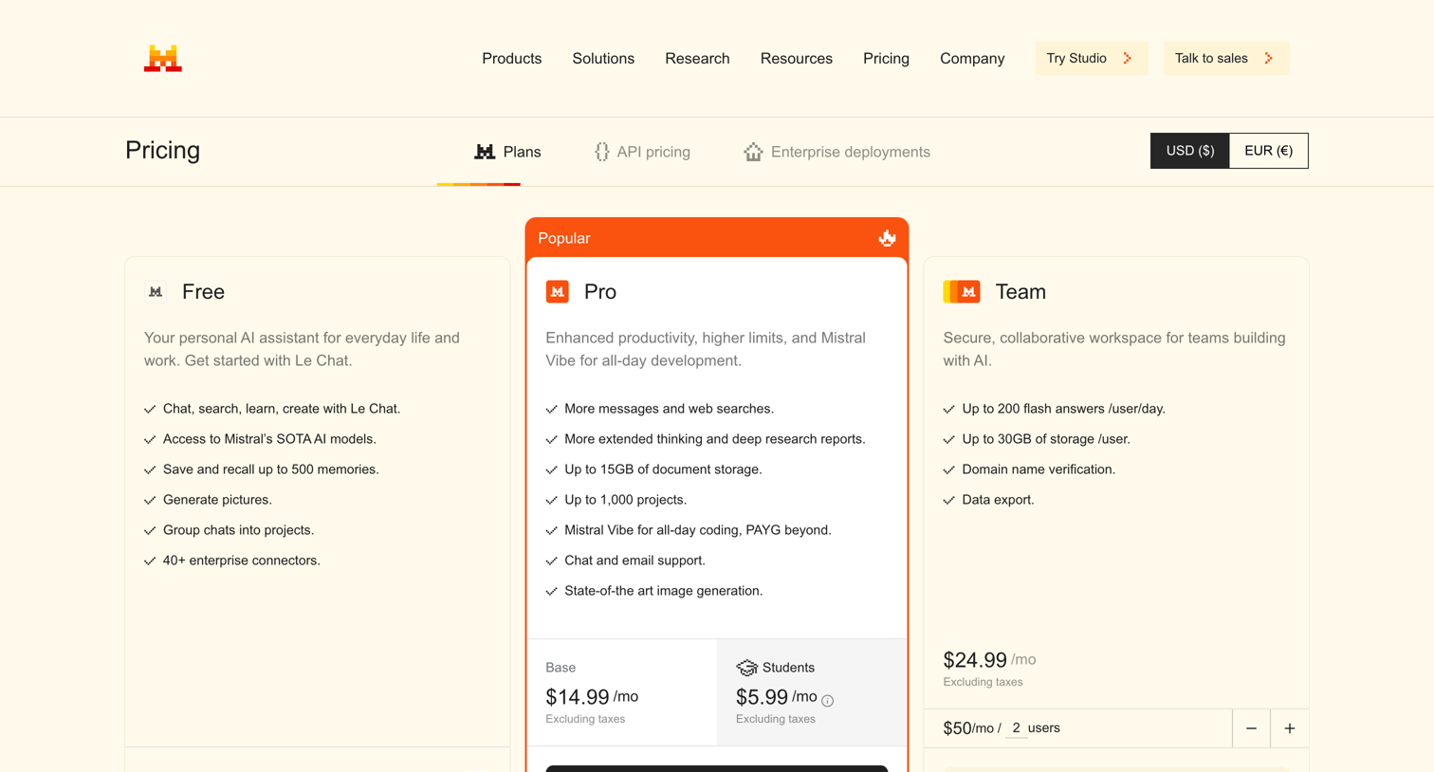Click the graduation cap Students icon
1434x772 pixels.
[746, 668]
